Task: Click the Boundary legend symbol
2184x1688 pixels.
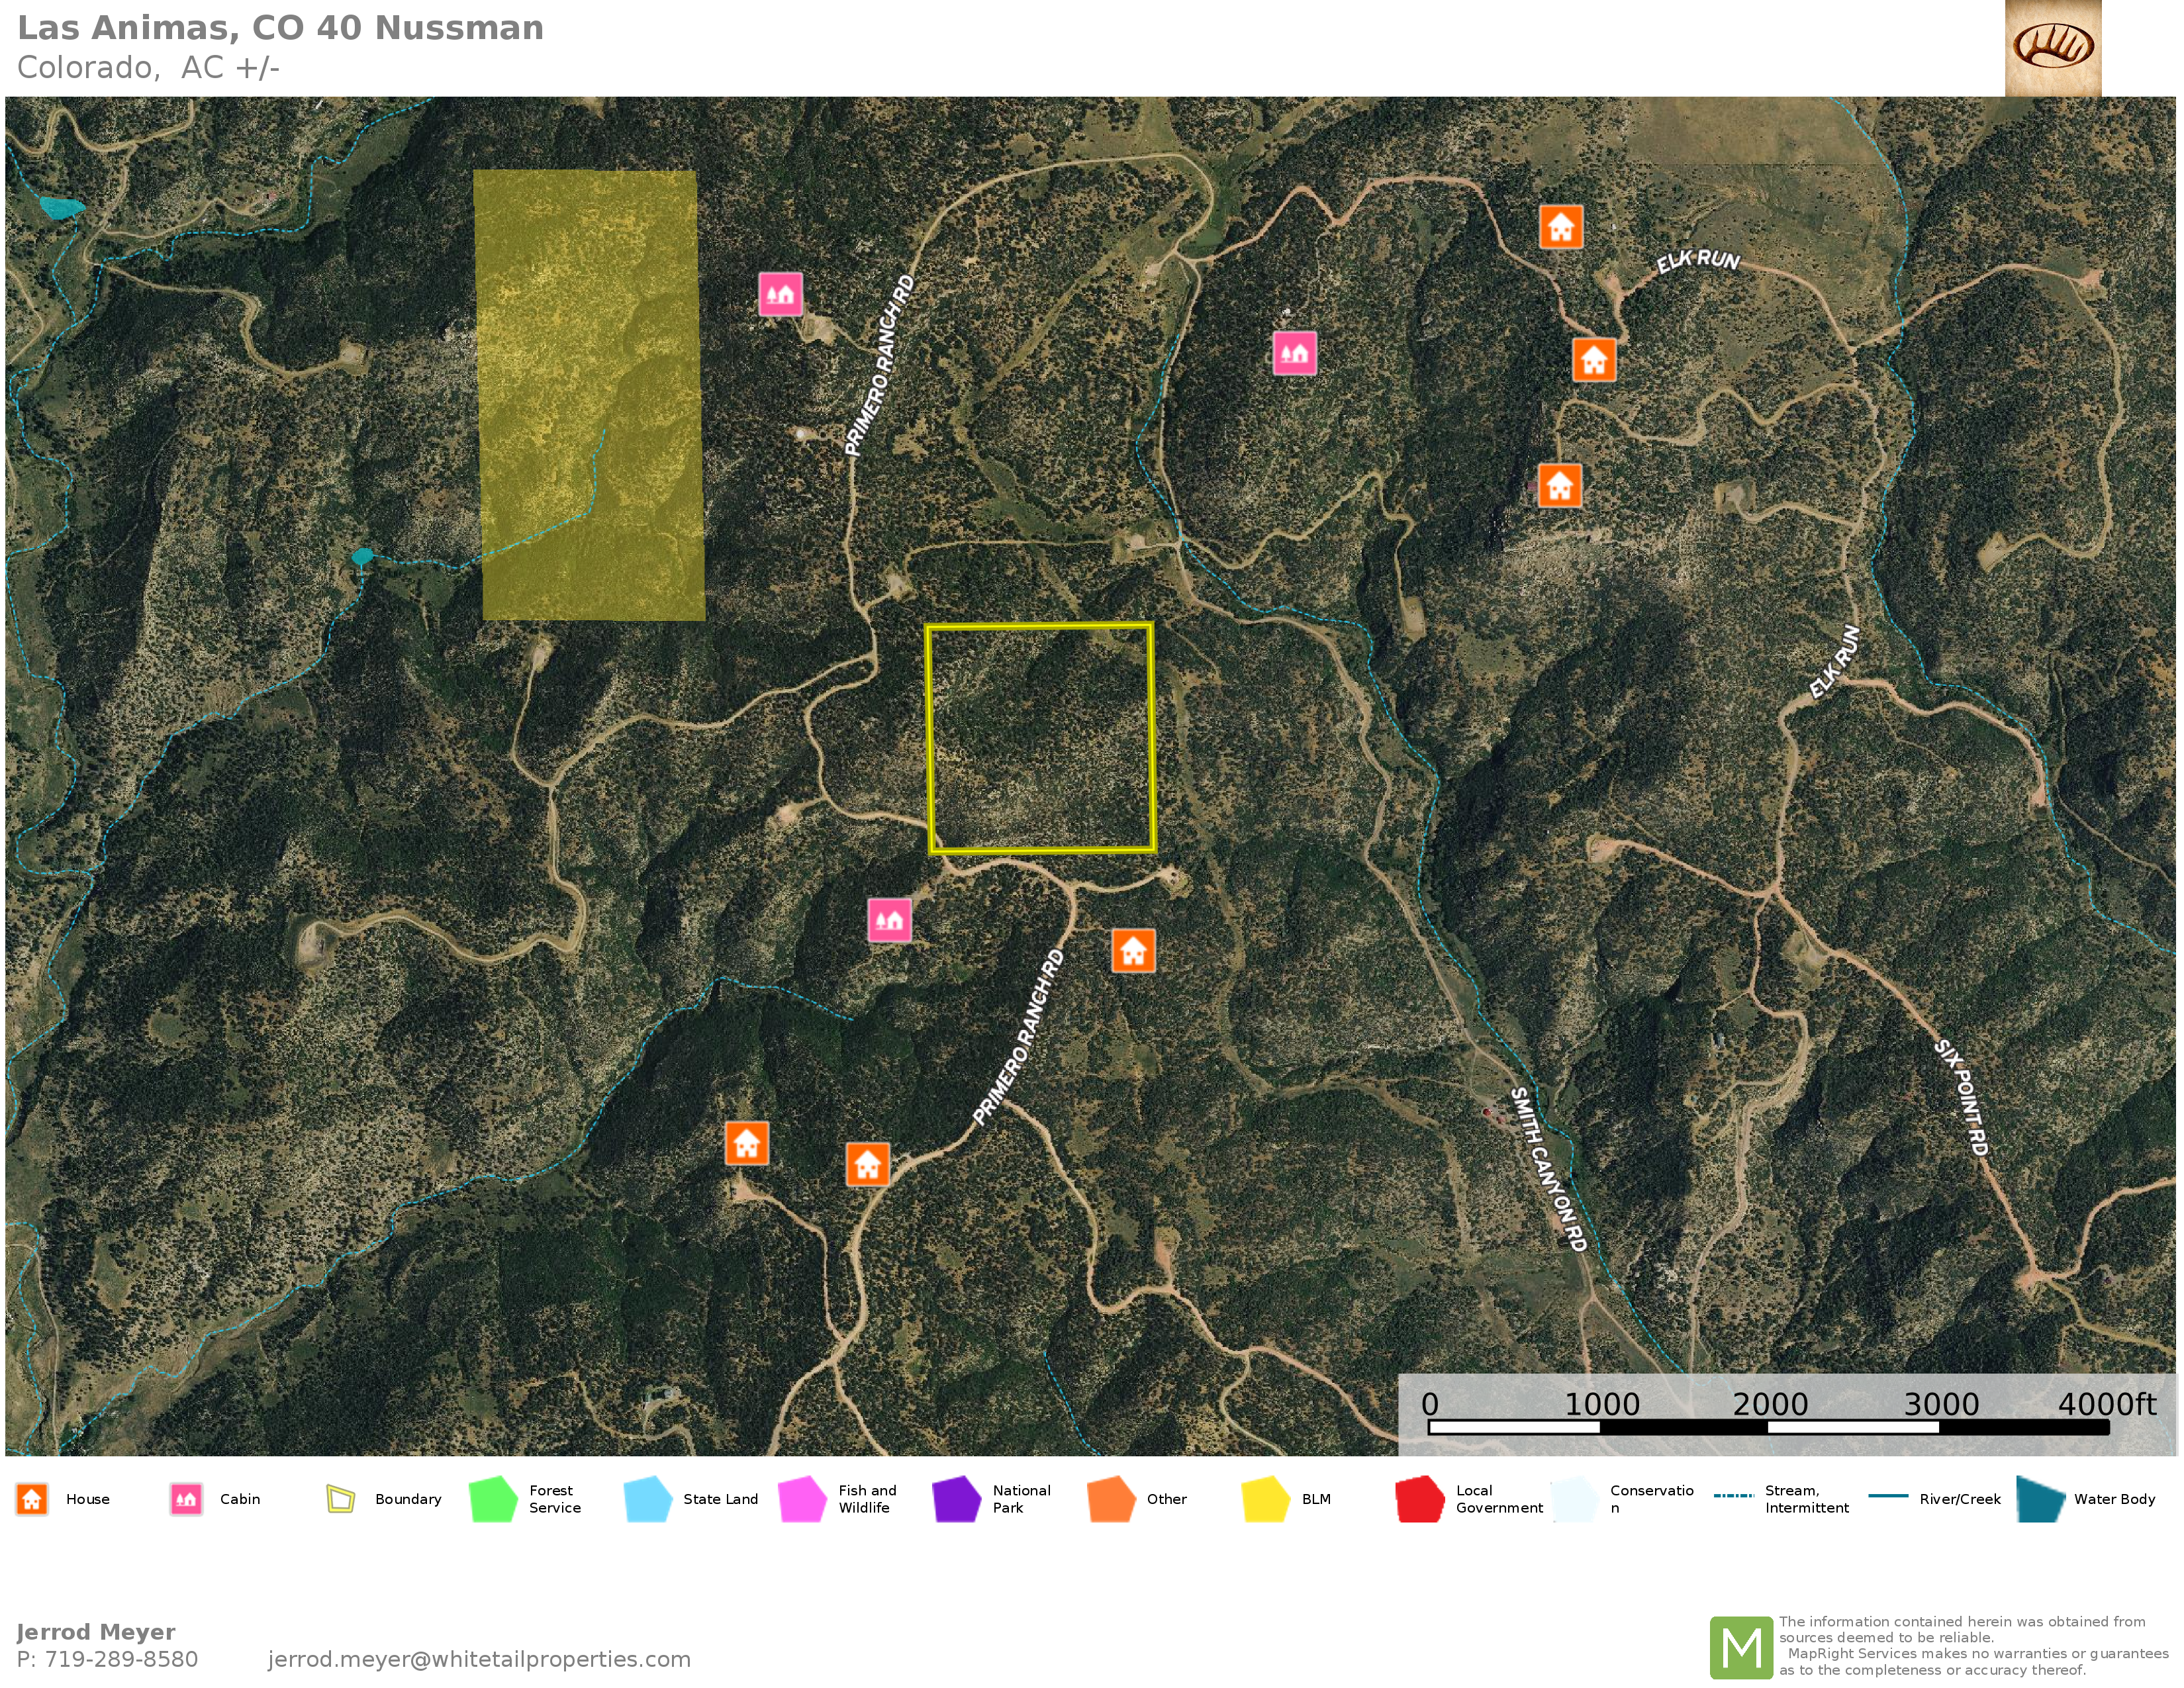Action: click(x=341, y=1499)
